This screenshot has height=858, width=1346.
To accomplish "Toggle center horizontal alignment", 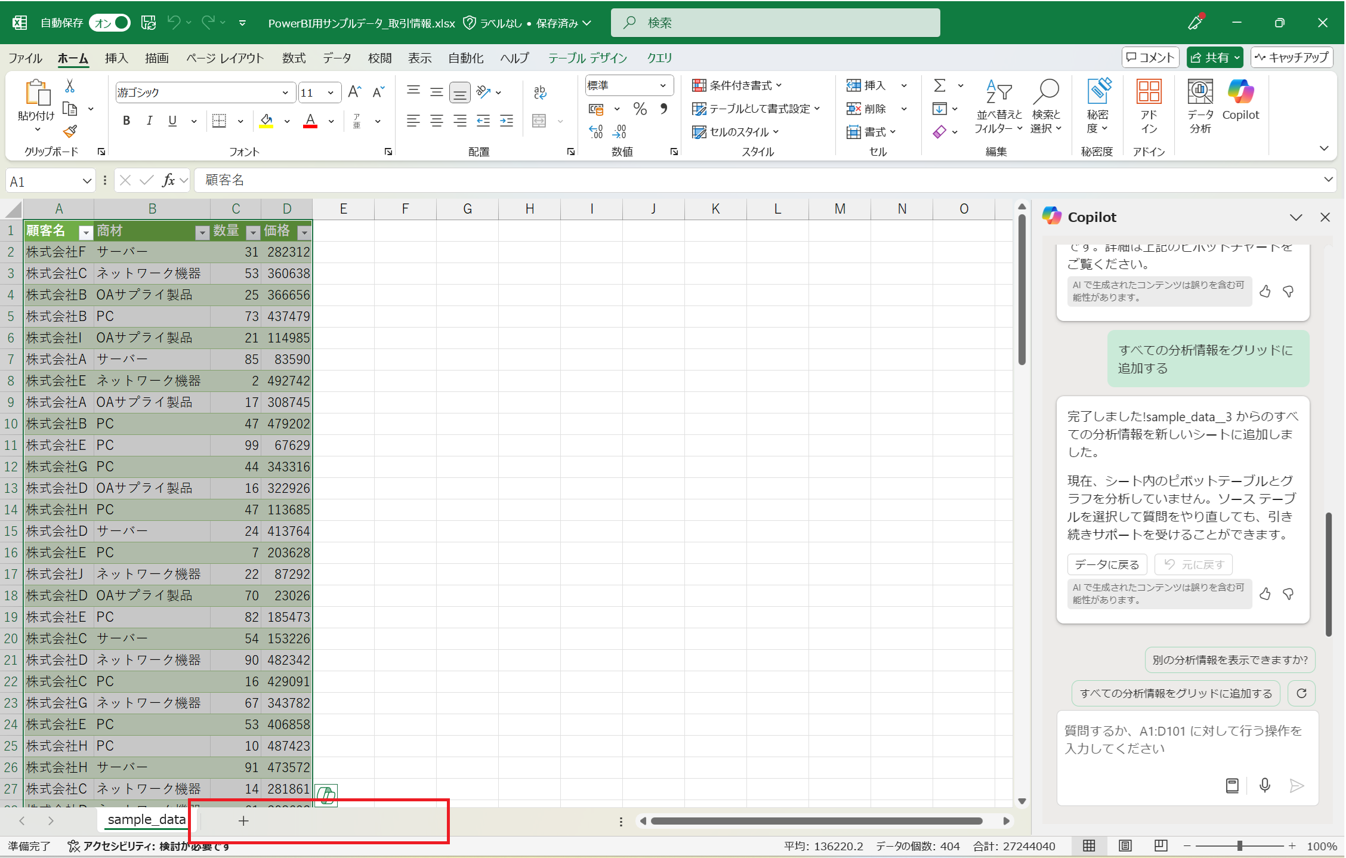I will [x=437, y=121].
